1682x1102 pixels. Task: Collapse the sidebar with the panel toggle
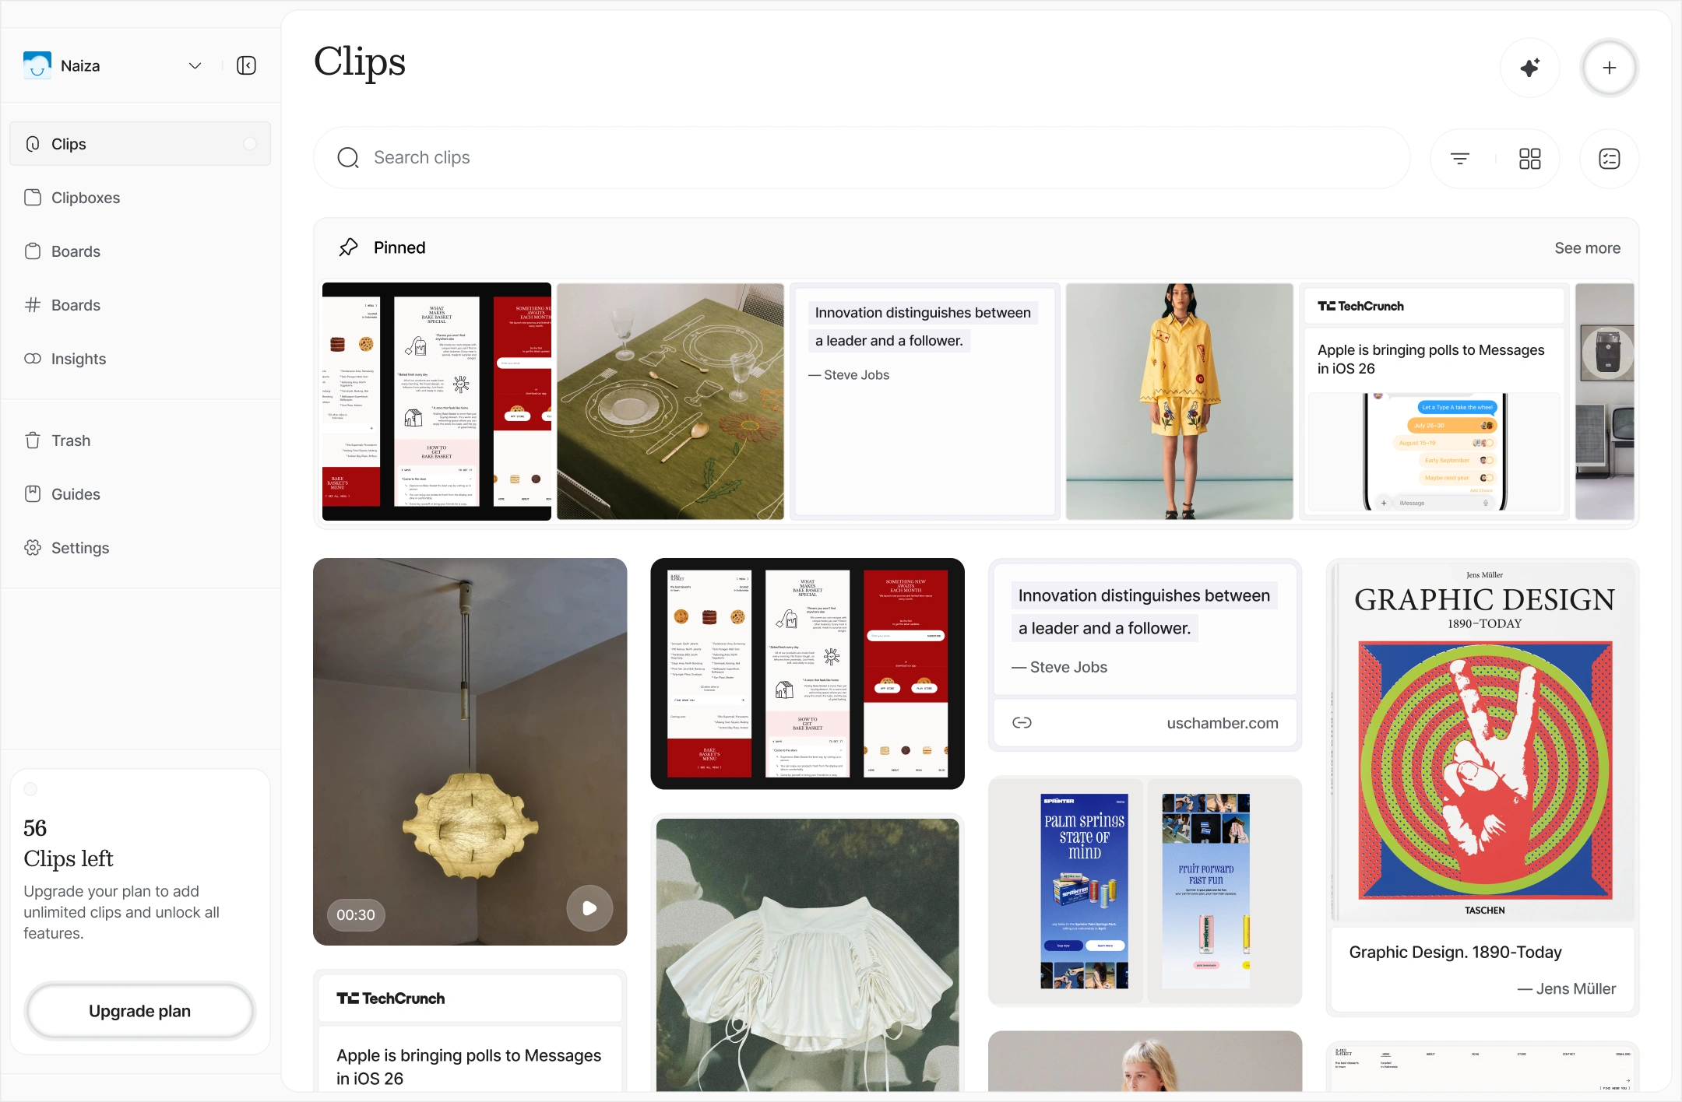click(x=246, y=65)
